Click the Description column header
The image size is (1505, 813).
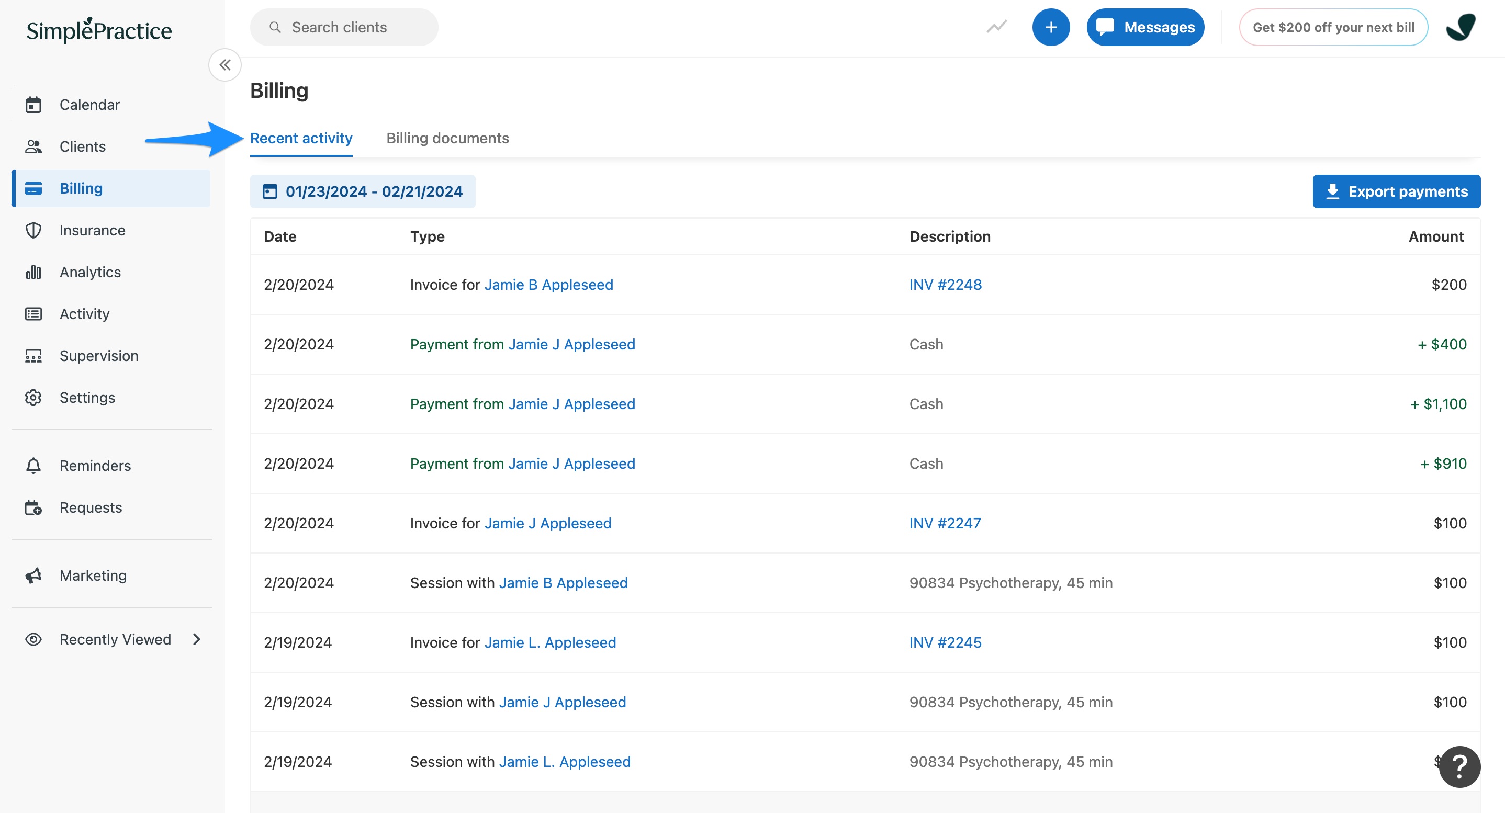[x=950, y=236]
